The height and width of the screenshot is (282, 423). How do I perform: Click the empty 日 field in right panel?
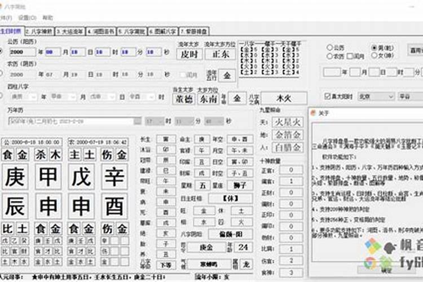click(x=374, y=72)
